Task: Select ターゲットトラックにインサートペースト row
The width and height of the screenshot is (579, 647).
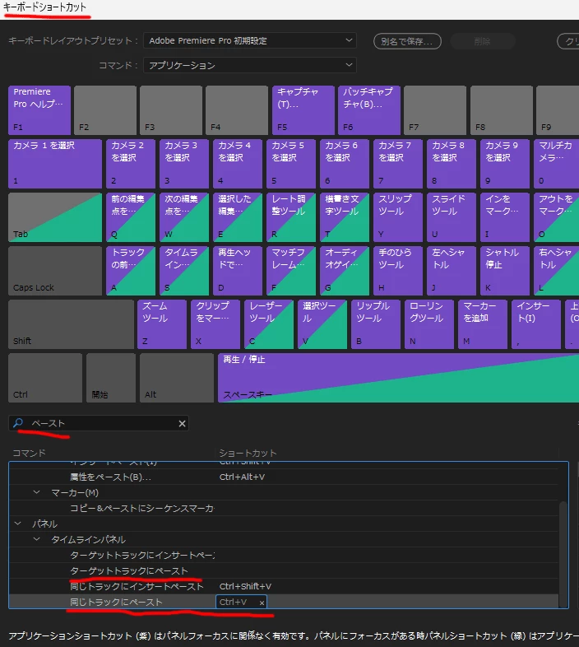Action: coord(284,555)
